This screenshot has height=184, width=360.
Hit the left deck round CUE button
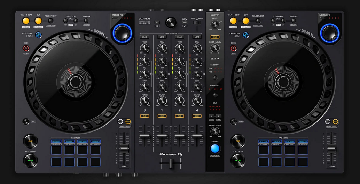(x=30, y=141)
